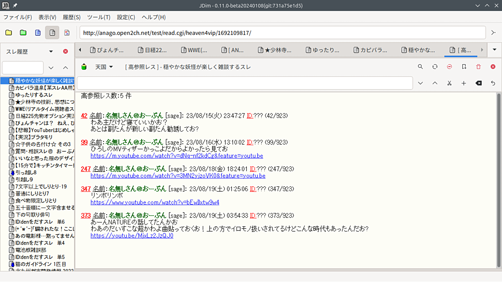502x282 pixels.
Task: Toggle the highlighted thread view toolbar button
Action: tap(52, 33)
